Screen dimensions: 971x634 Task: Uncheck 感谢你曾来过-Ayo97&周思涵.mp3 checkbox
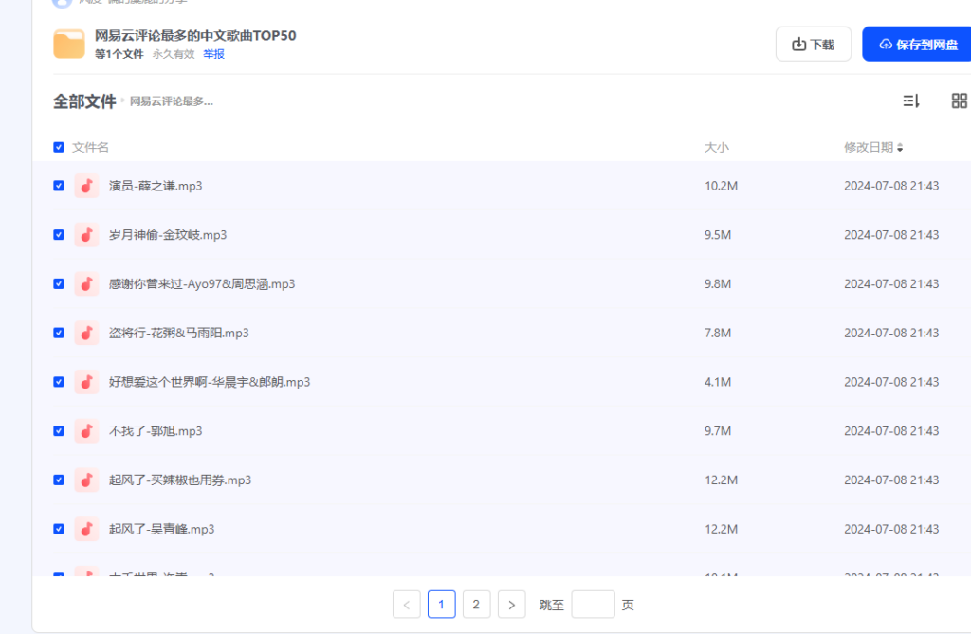pos(59,283)
